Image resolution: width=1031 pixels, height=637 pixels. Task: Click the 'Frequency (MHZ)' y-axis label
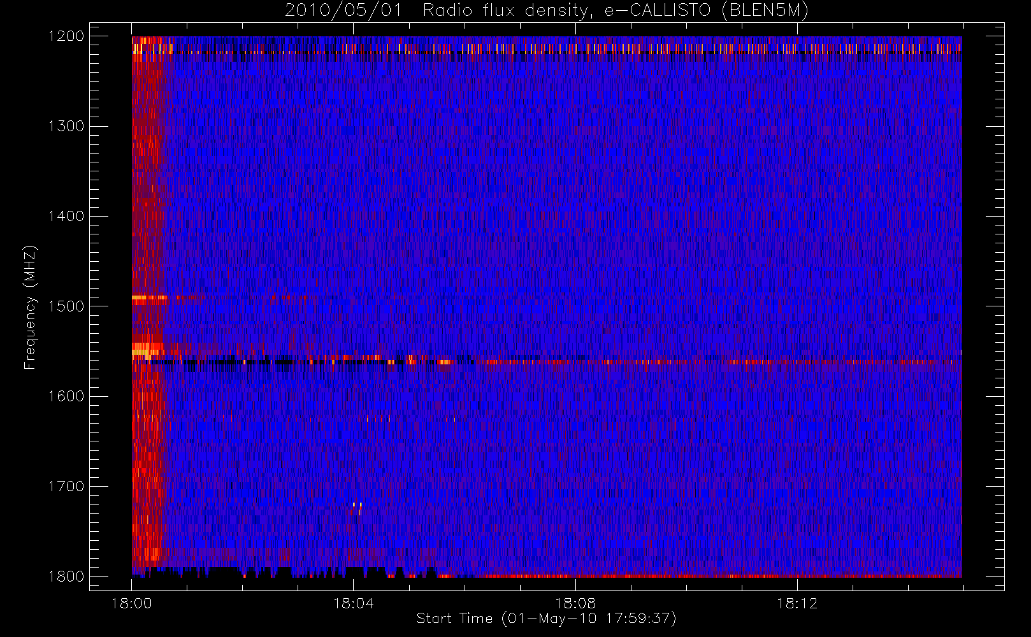tap(29, 307)
